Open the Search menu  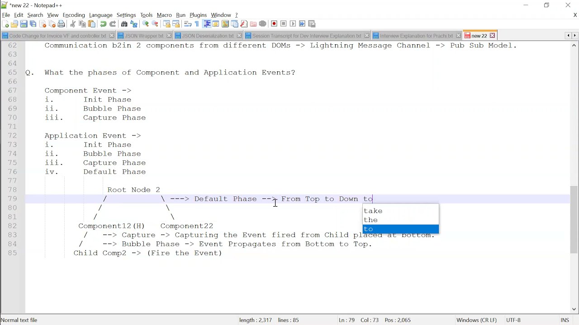(x=35, y=15)
